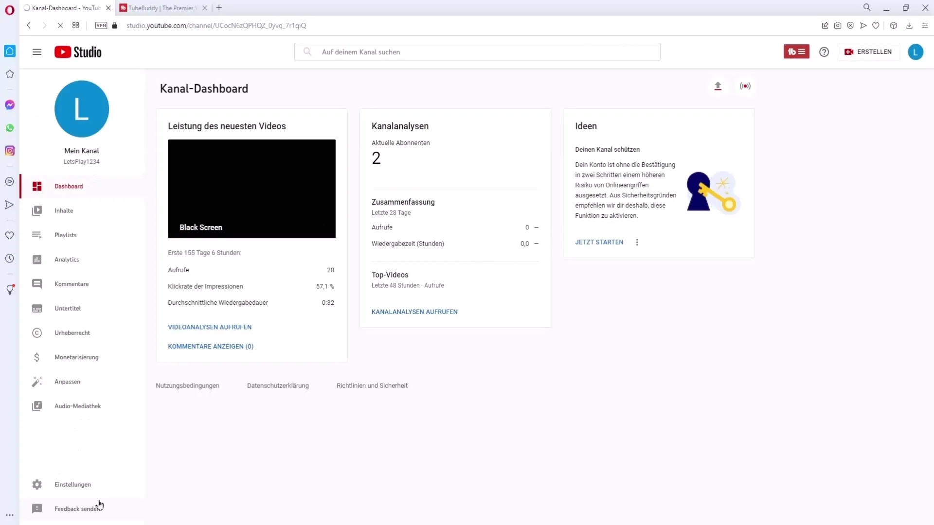934x525 pixels.
Task: Open Kommentare section
Action: coord(71,283)
